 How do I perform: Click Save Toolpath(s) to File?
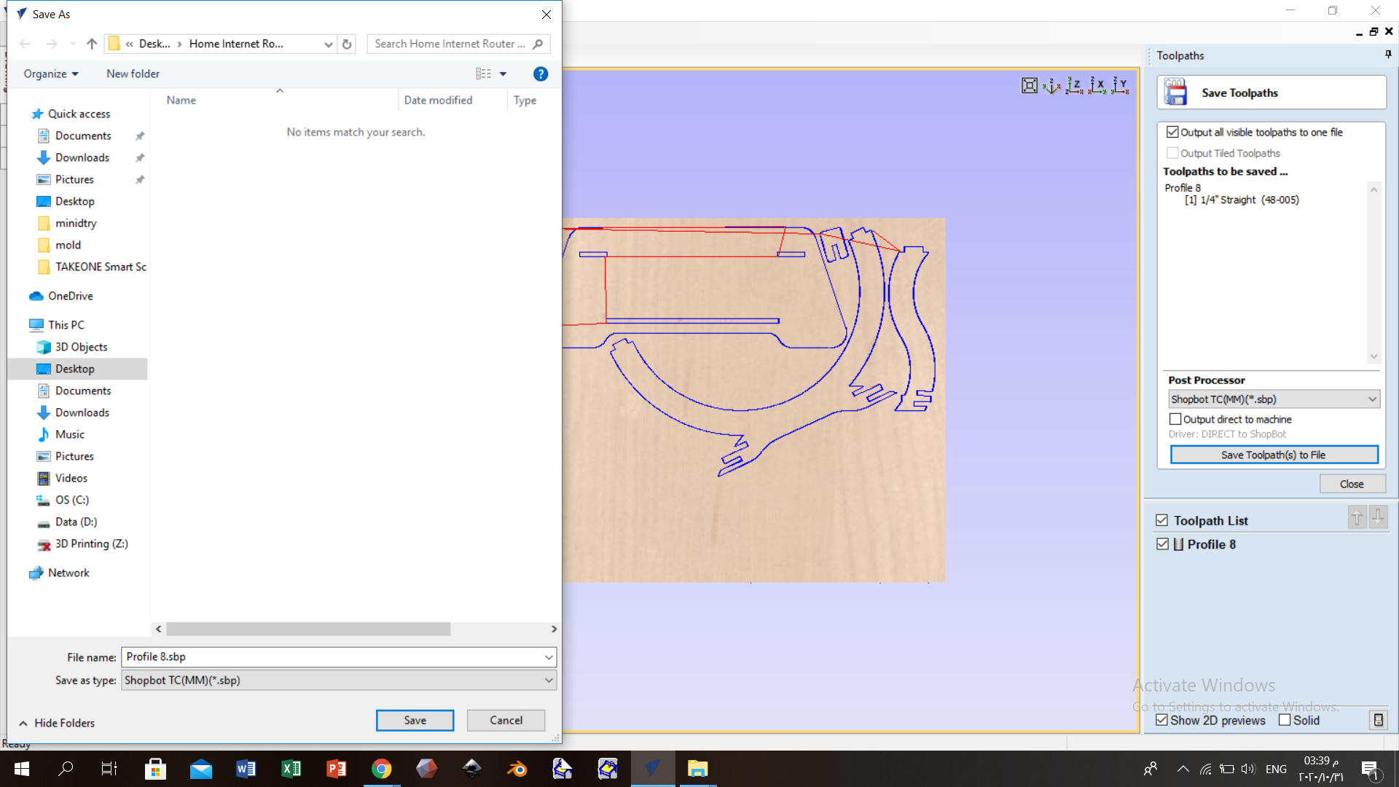(x=1274, y=455)
